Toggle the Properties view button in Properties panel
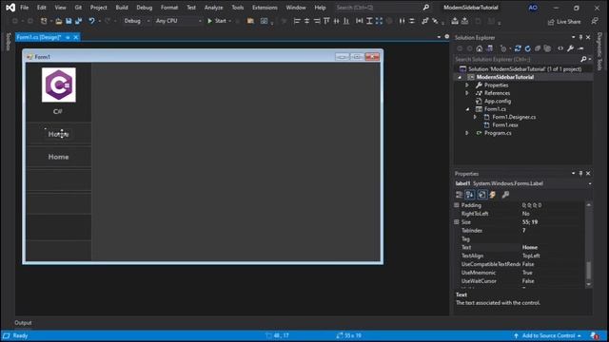The height and width of the screenshot is (342, 609). [482, 195]
